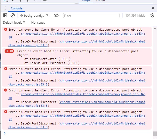
Task: Click the scrollbar up arrow
Action: (x=155, y=29)
